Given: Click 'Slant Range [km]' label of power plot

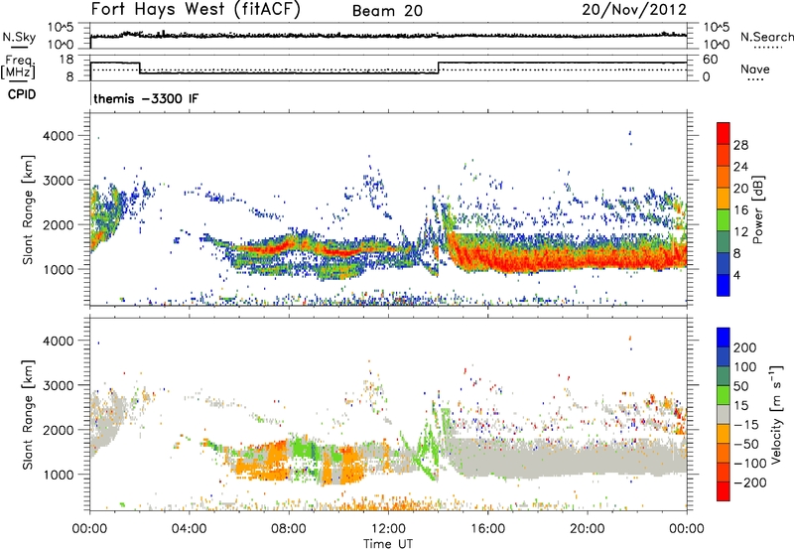Looking at the screenshot, I should tap(28, 209).
